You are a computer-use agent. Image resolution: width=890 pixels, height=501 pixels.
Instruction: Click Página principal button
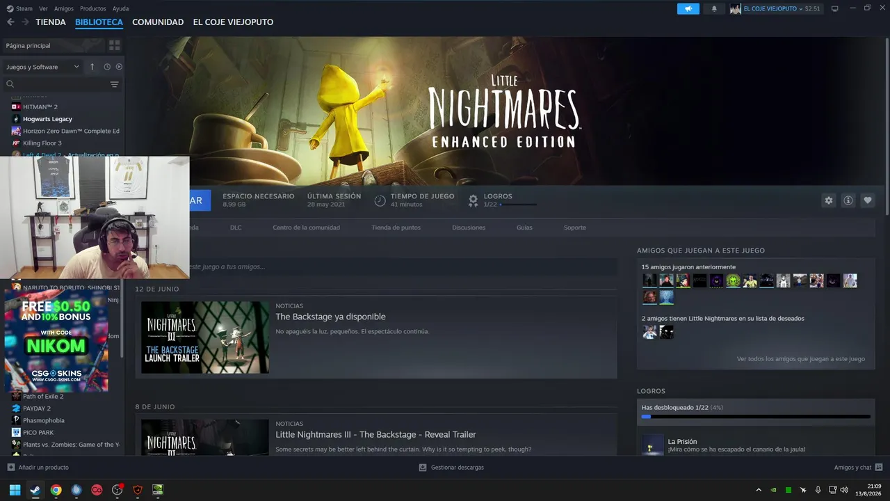coord(54,45)
